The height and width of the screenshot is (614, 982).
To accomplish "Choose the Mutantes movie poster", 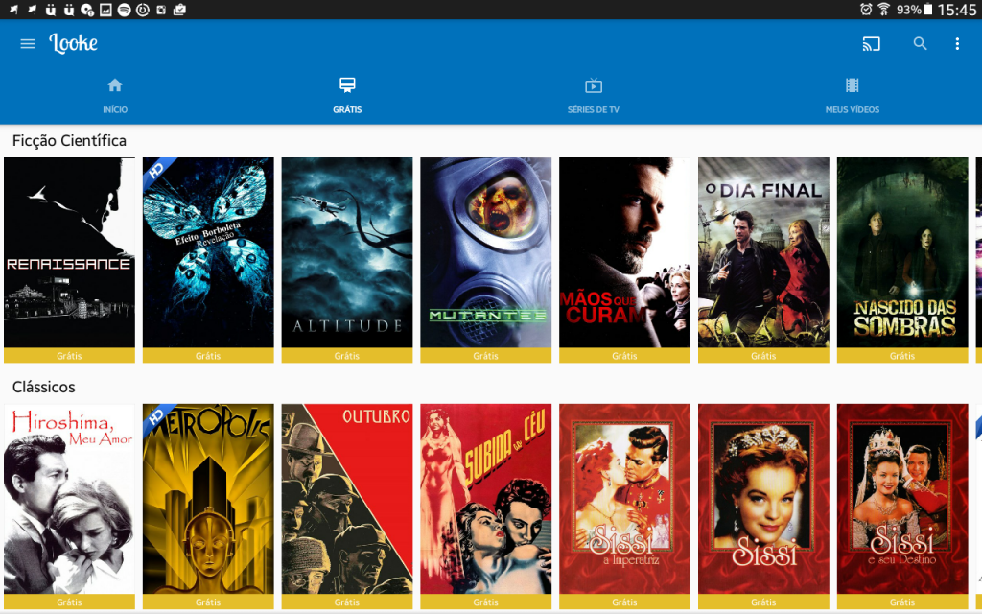I will click(486, 252).
